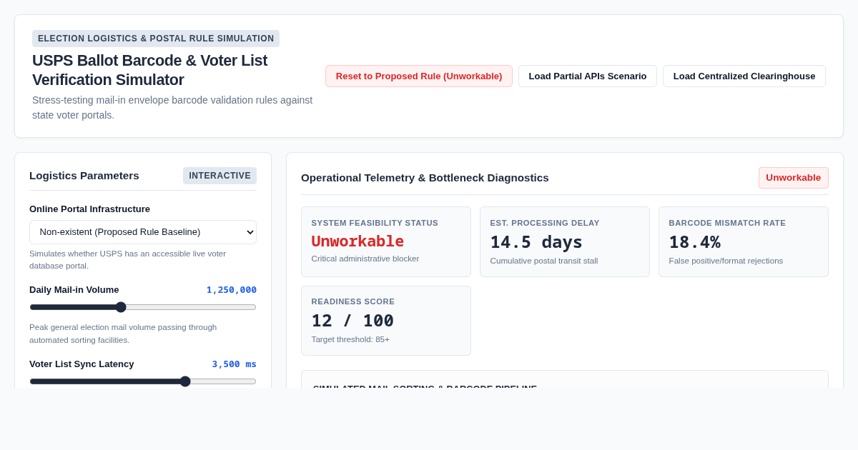Click the Daily Mail-in Volume label
Image resolution: width=858 pixels, height=450 pixels.
(74, 290)
